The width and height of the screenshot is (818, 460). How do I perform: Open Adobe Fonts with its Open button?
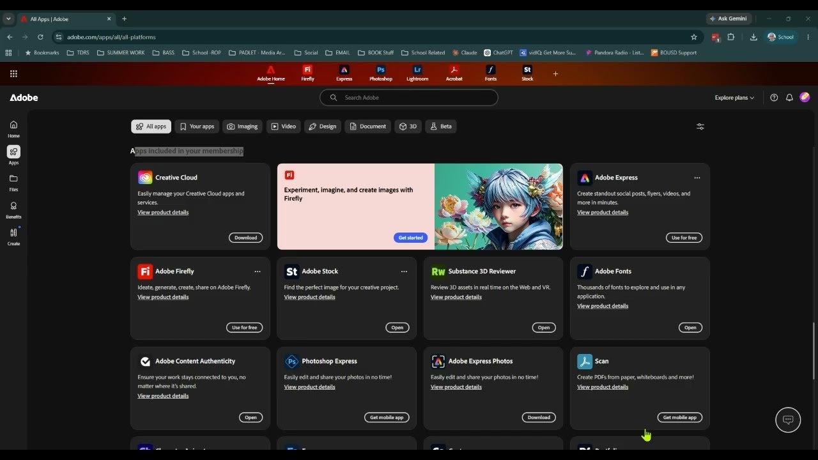tap(690, 328)
